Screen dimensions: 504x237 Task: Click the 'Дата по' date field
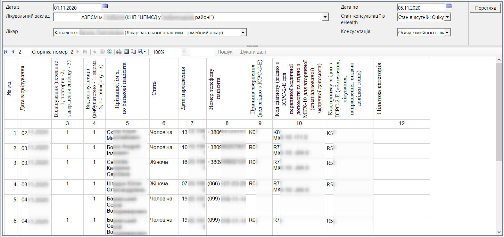point(421,7)
